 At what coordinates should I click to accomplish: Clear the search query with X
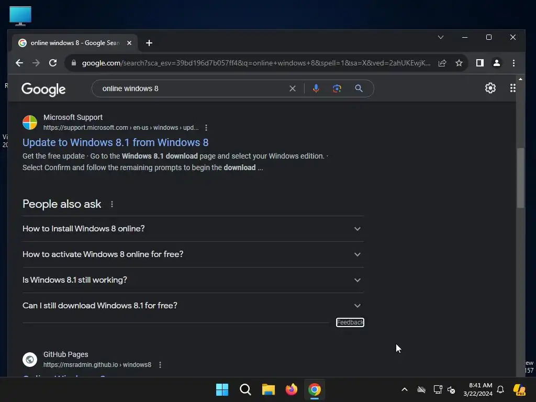293,88
